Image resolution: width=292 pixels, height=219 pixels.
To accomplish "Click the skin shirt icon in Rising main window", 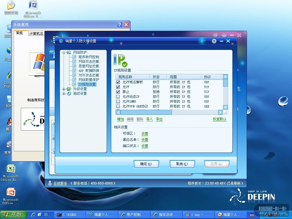I will (224, 35).
